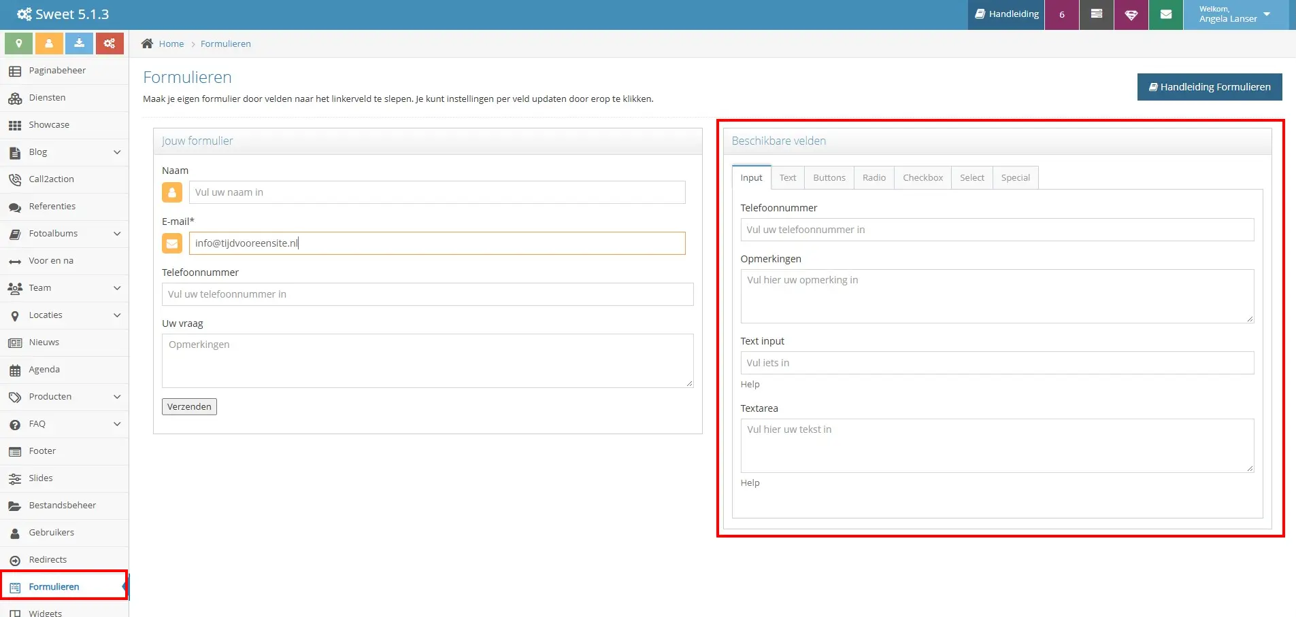The image size is (1296, 617).
Task: Click the orange user shortcut icon
Action: pyautogui.click(x=49, y=43)
